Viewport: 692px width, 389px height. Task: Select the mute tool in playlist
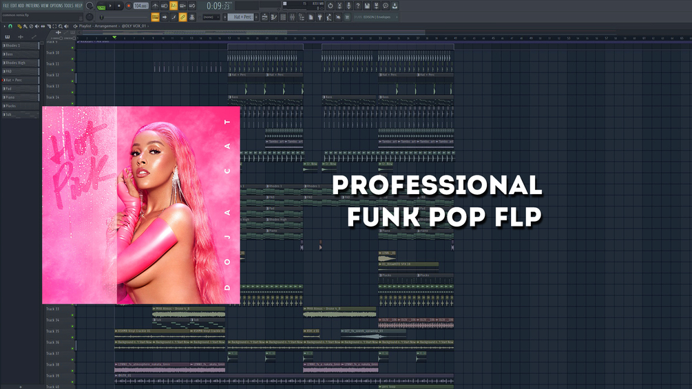coord(37,26)
